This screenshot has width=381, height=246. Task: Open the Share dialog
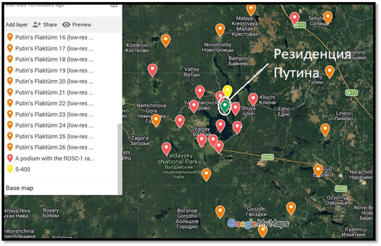coord(45,25)
